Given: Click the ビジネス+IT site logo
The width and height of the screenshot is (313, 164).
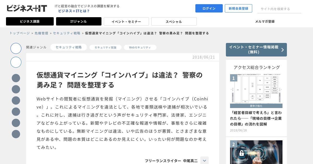Looking at the screenshot, I should pyautogui.click(x=27, y=8).
